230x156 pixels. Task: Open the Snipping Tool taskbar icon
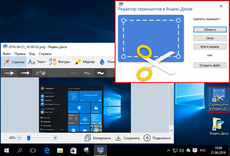click(87, 151)
